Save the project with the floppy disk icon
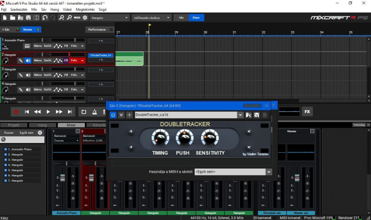This screenshot has width=371, height=220. (28, 18)
